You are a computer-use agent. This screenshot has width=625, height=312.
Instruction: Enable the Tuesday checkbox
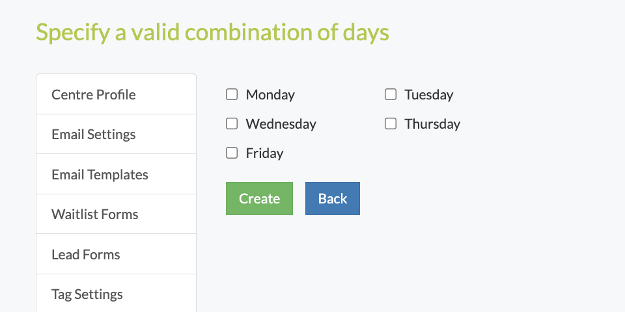(x=391, y=94)
